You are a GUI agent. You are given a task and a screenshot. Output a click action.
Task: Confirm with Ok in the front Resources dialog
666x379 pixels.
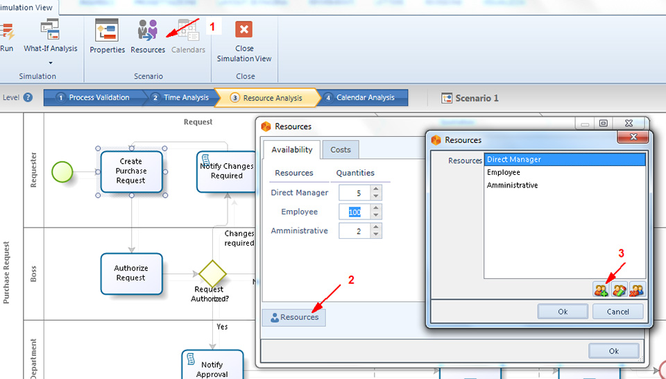(x=563, y=312)
